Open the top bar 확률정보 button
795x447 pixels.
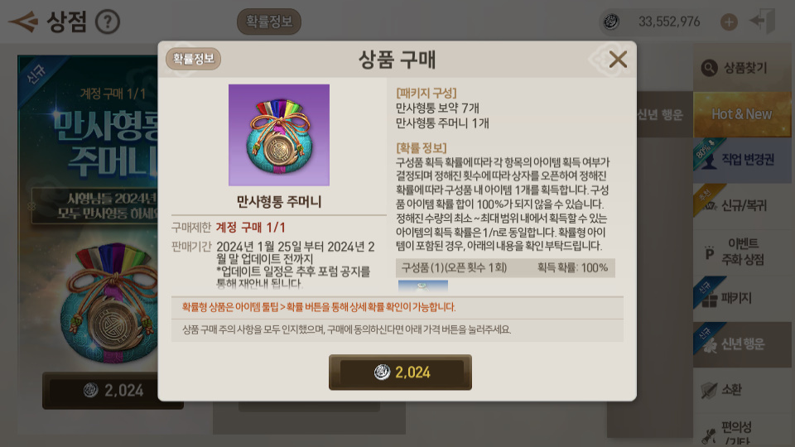point(268,22)
